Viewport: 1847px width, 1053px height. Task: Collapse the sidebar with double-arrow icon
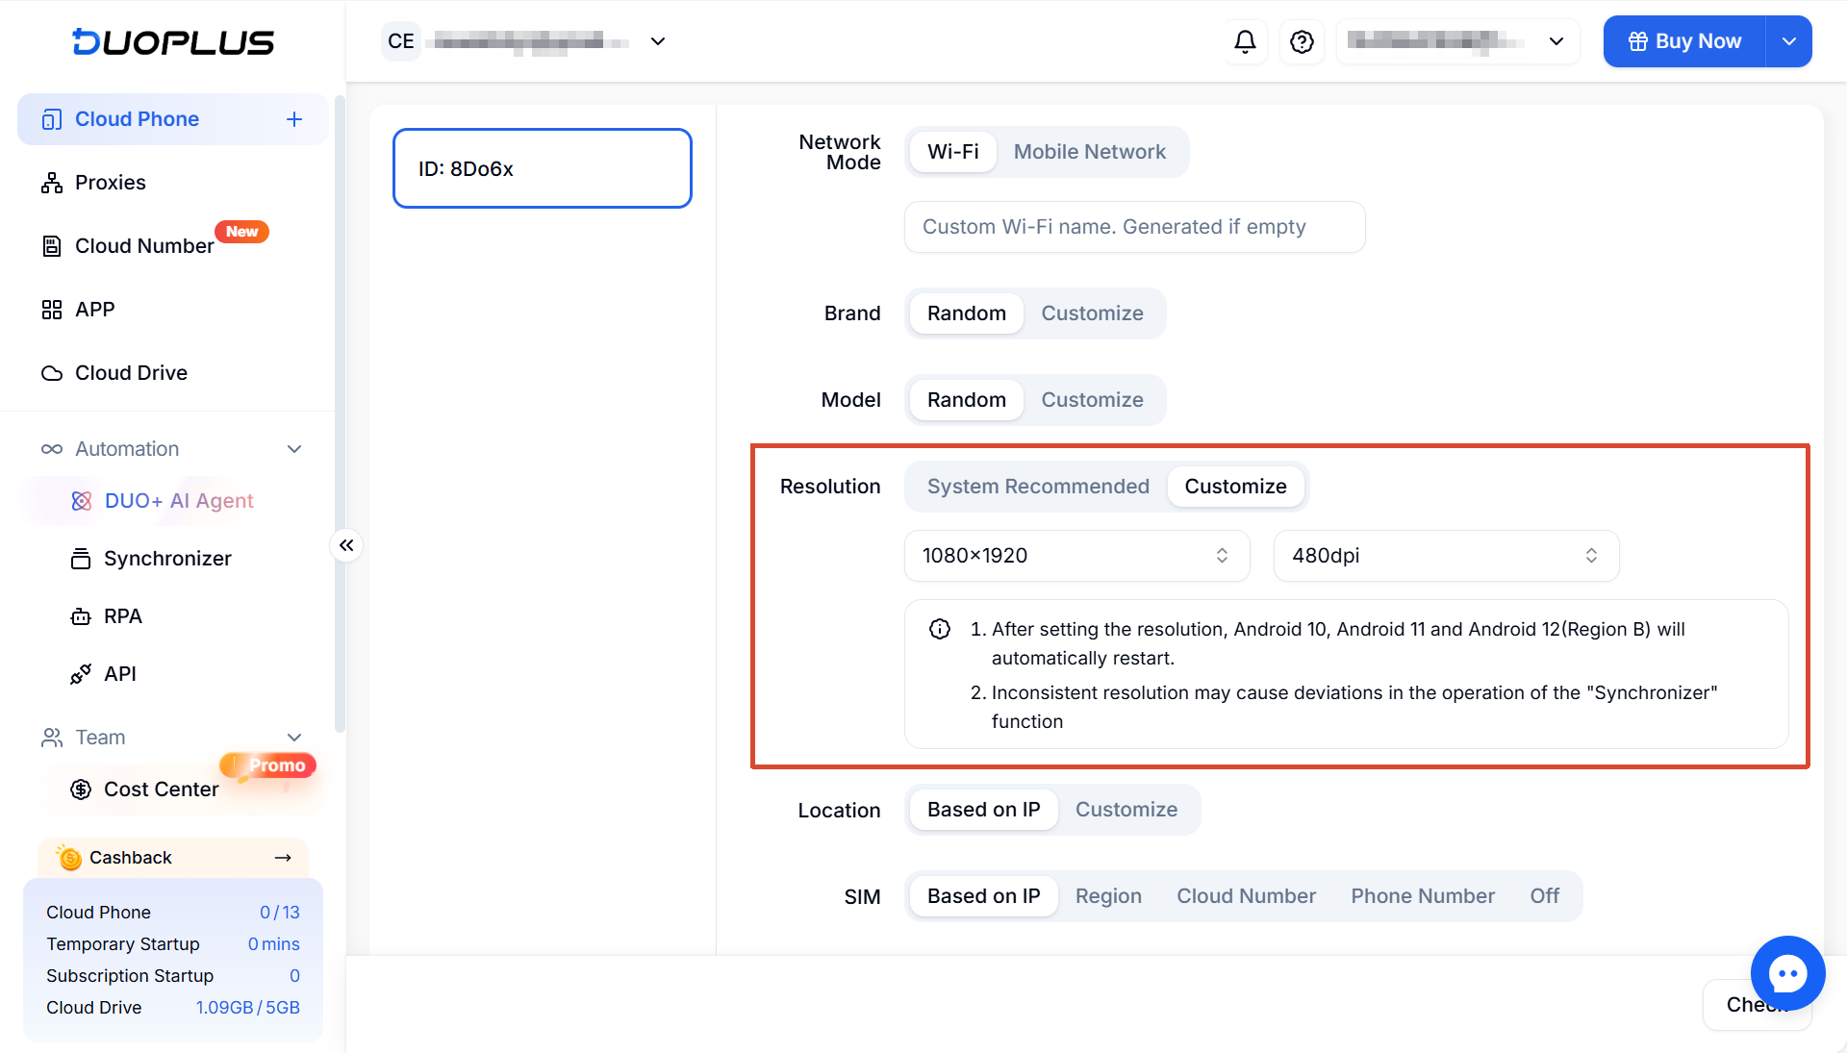[x=346, y=545]
